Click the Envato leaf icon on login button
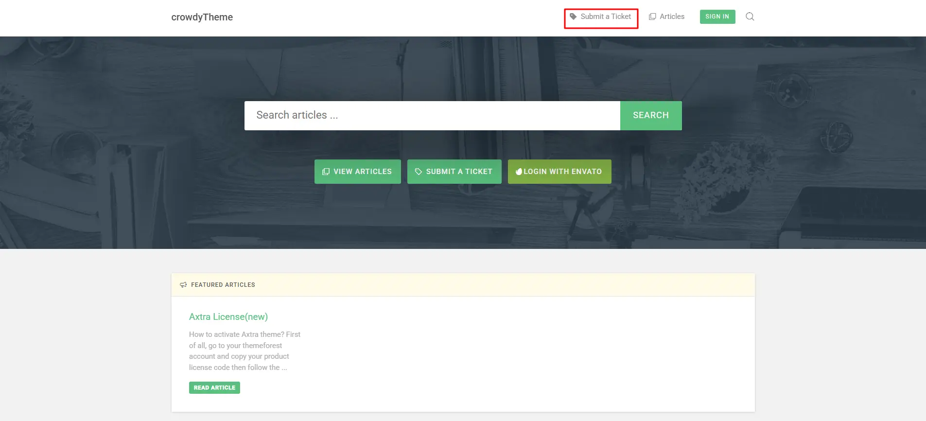926x421 pixels. click(519, 172)
